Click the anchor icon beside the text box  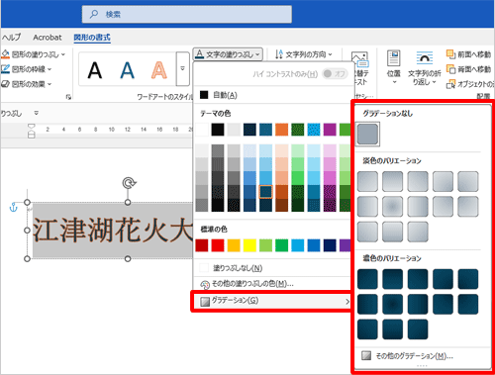[13, 208]
